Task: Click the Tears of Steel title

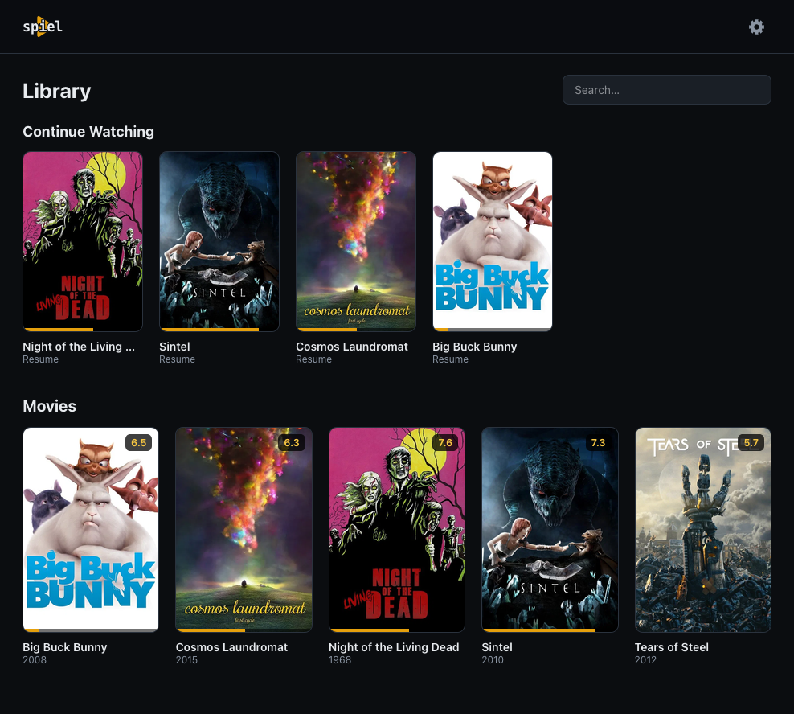Action: [672, 647]
